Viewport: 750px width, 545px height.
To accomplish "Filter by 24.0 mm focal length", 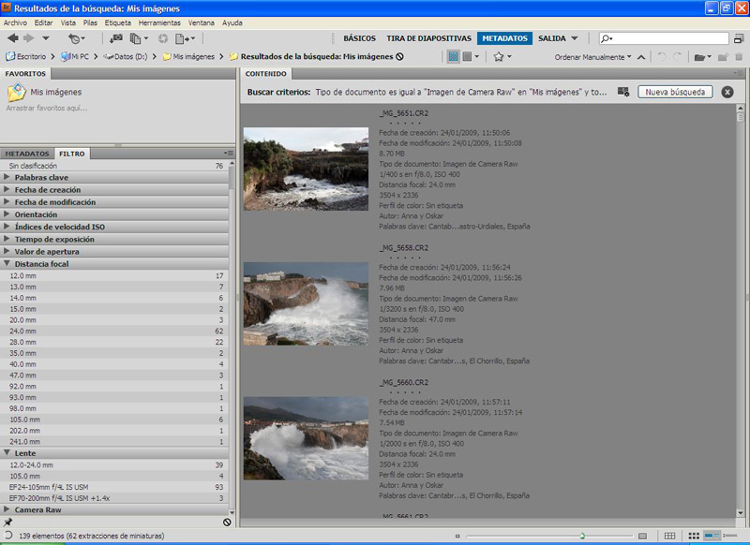I will click(x=114, y=331).
